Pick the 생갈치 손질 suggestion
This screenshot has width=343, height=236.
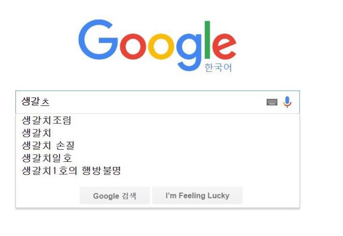(48, 145)
